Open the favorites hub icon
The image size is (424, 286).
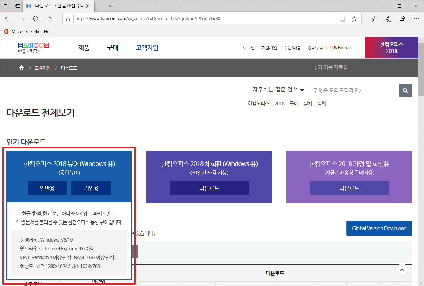375,19
